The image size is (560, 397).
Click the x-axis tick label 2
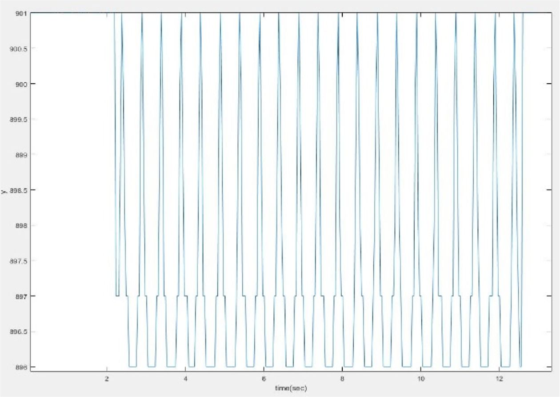(107, 378)
